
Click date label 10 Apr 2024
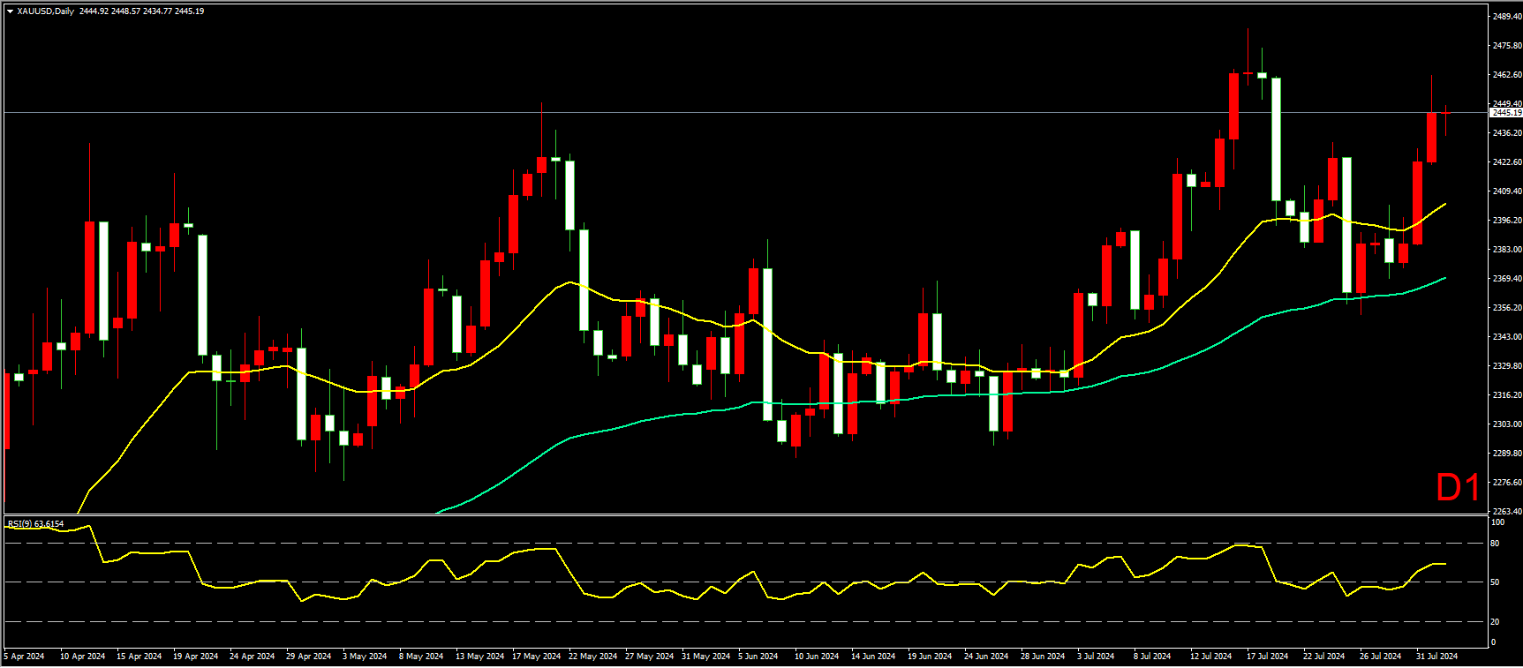click(x=82, y=657)
